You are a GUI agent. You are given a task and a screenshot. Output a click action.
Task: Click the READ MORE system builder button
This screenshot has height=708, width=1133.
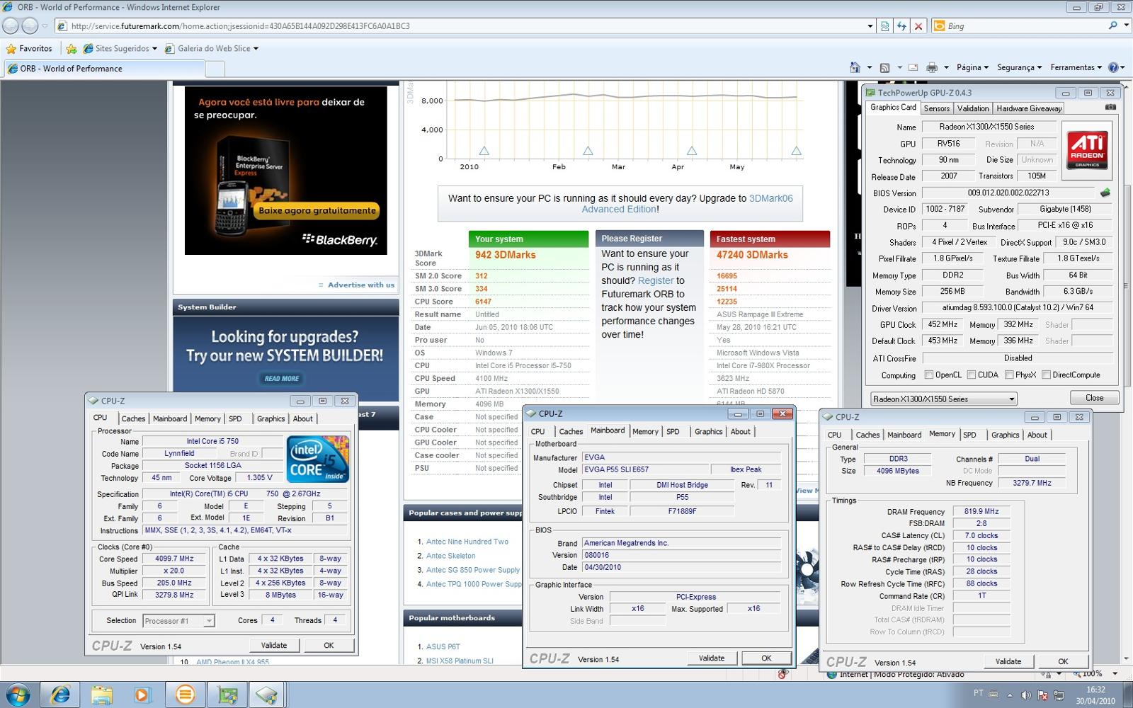(x=282, y=379)
